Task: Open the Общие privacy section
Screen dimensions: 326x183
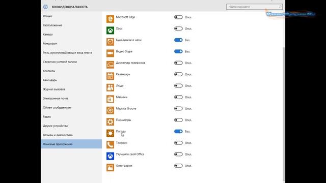Action: [x=71, y=16]
